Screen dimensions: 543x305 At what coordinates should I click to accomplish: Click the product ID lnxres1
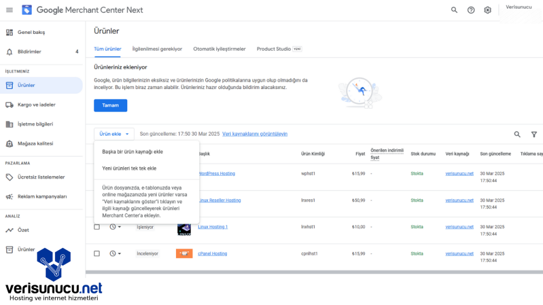click(x=308, y=200)
